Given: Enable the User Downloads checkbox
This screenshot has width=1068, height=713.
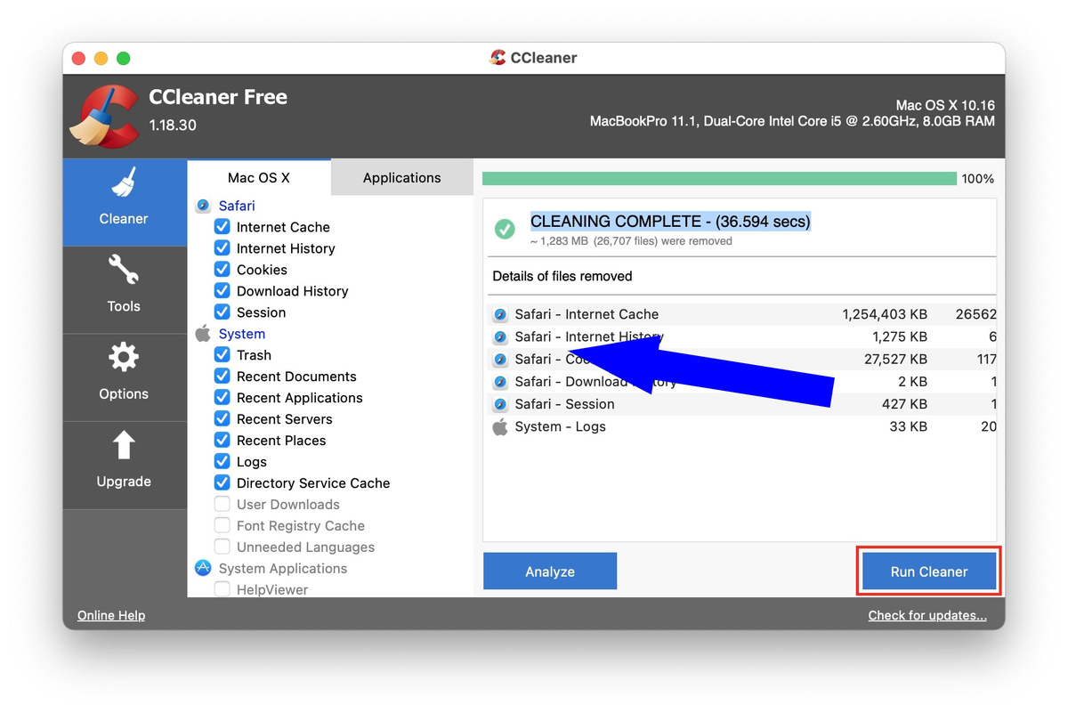Looking at the screenshot, I should coord(222,504).
